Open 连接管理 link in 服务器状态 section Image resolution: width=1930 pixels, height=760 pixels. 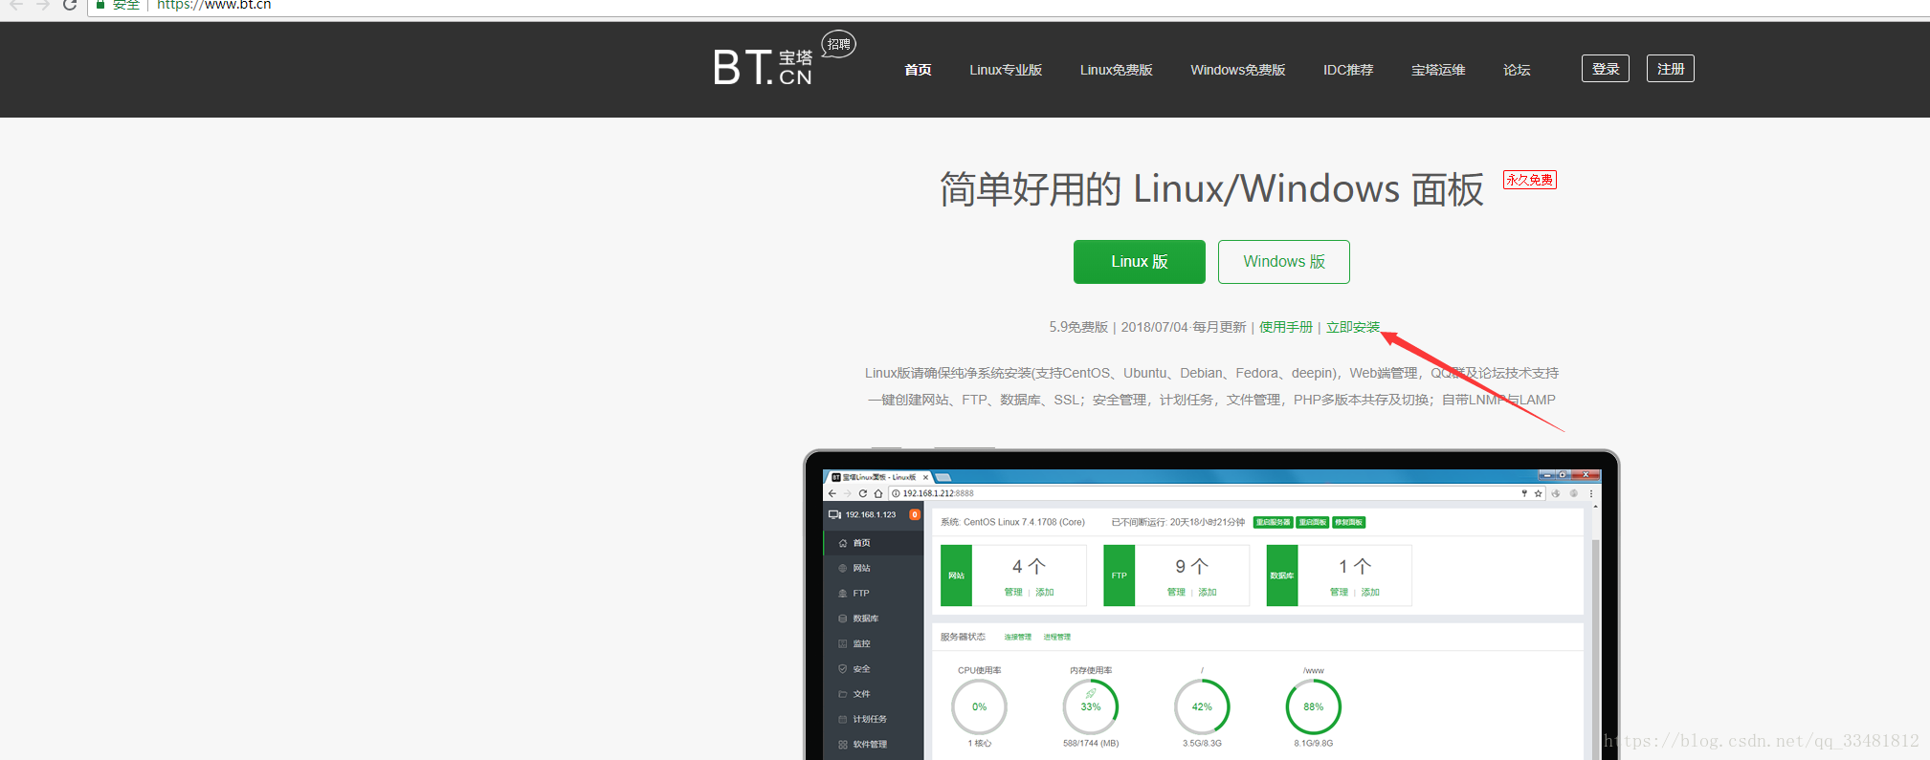coord(1018,637)
